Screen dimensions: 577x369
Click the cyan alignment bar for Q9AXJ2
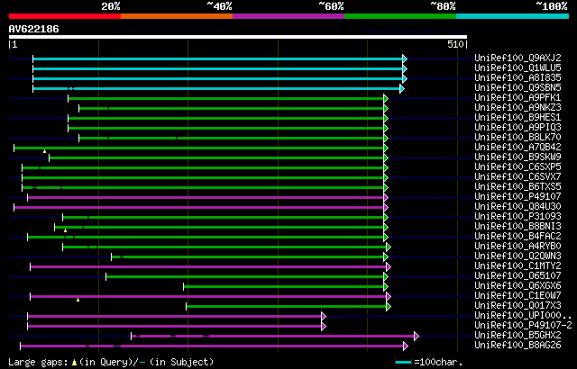tap(217, 58)
